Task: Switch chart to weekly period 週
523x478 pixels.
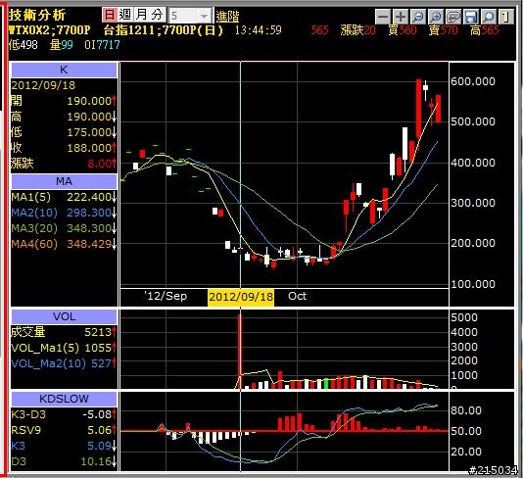Action: click(x=125, y=15)
